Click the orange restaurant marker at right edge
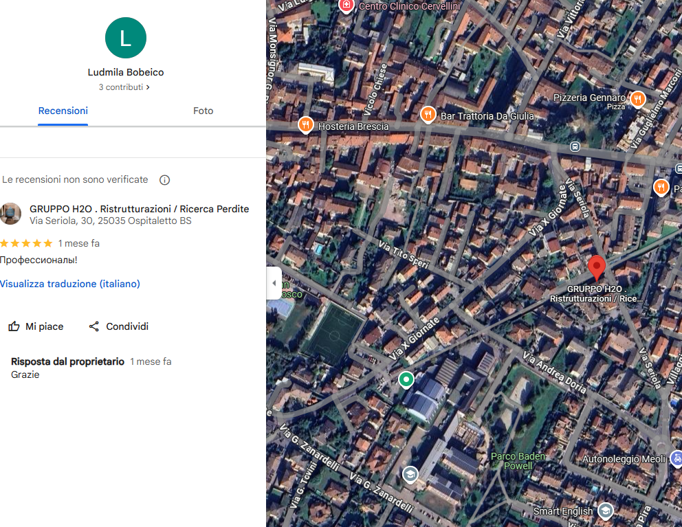The width and height of the screenshot is (682, 527). coord(661,188)
